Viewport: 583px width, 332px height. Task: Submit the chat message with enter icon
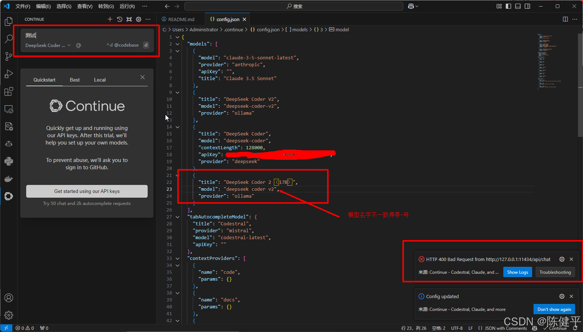146,45
